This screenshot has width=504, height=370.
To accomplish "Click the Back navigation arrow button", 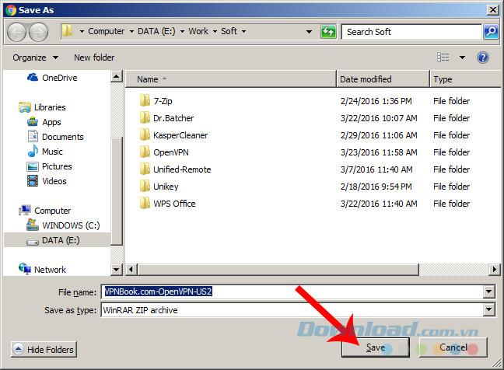I will [17, 32].
